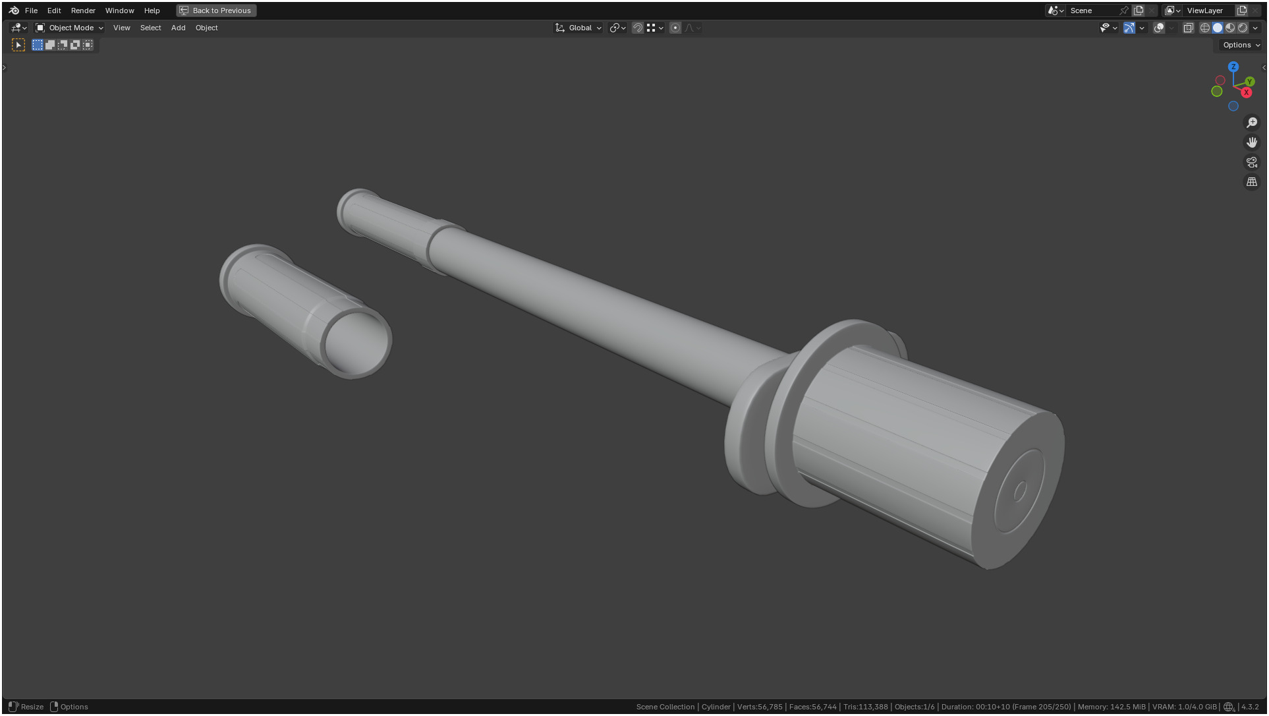This screenshot has height=716, width=1269.
Task: Click the negative Y axis gizmo circle
Action: [1217, 91]
